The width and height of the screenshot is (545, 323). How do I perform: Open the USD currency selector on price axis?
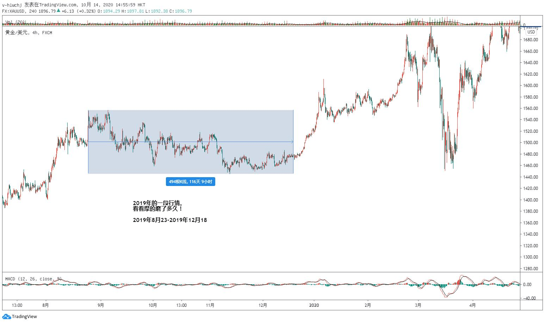point(531,32)
